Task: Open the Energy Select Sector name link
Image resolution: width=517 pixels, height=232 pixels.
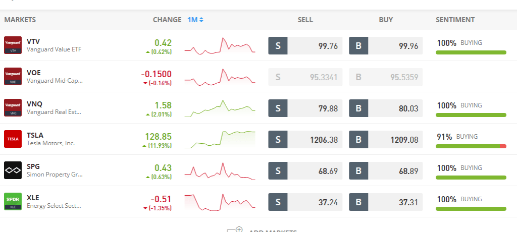Action: point(54,206)
